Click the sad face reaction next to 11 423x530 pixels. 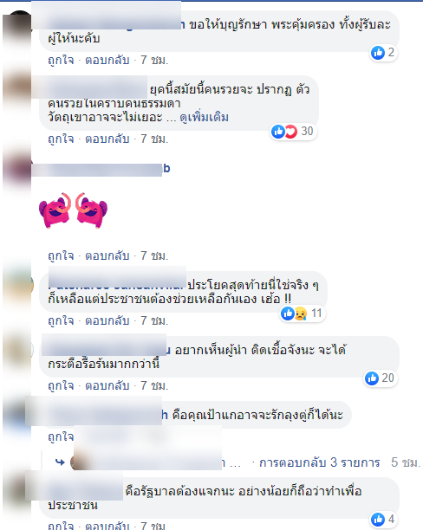tap(301, 313)
